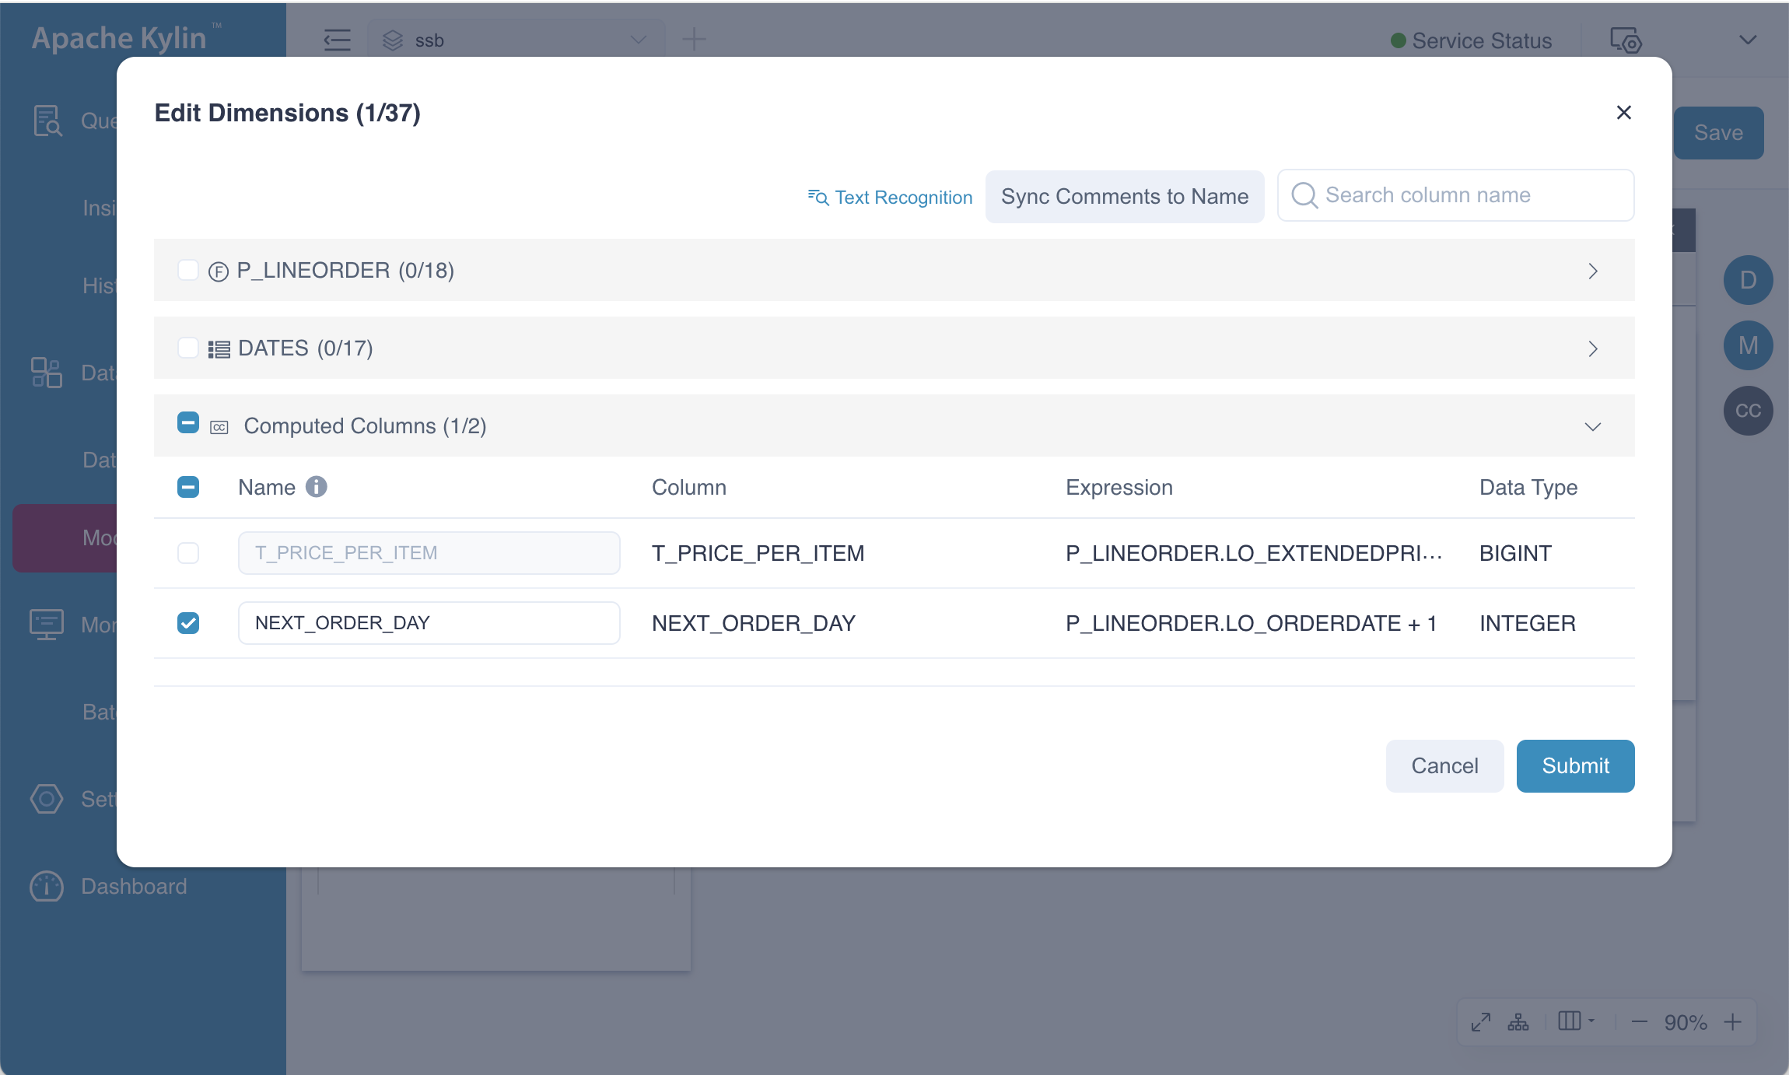This screenshot has height=1075, width=1789.
Task: Click the Name column info icon
Action: tap(316, 487)
